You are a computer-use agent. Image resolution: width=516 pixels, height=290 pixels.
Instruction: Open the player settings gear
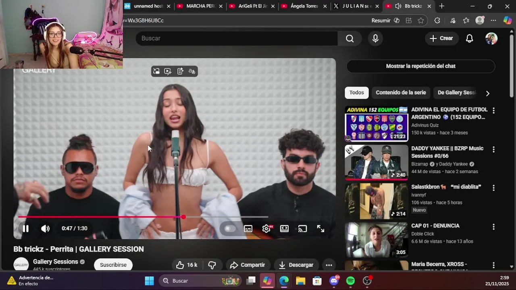point(266,228)
